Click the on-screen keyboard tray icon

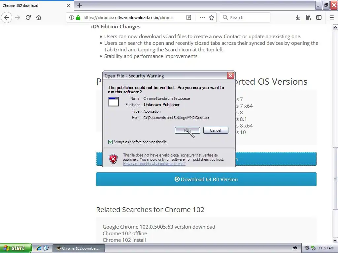tap(295, 248)
